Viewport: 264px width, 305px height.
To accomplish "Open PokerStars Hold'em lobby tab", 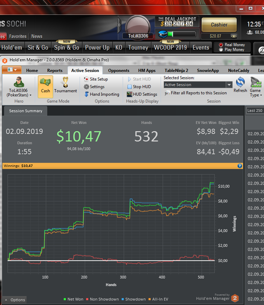I will coord(12,47).
